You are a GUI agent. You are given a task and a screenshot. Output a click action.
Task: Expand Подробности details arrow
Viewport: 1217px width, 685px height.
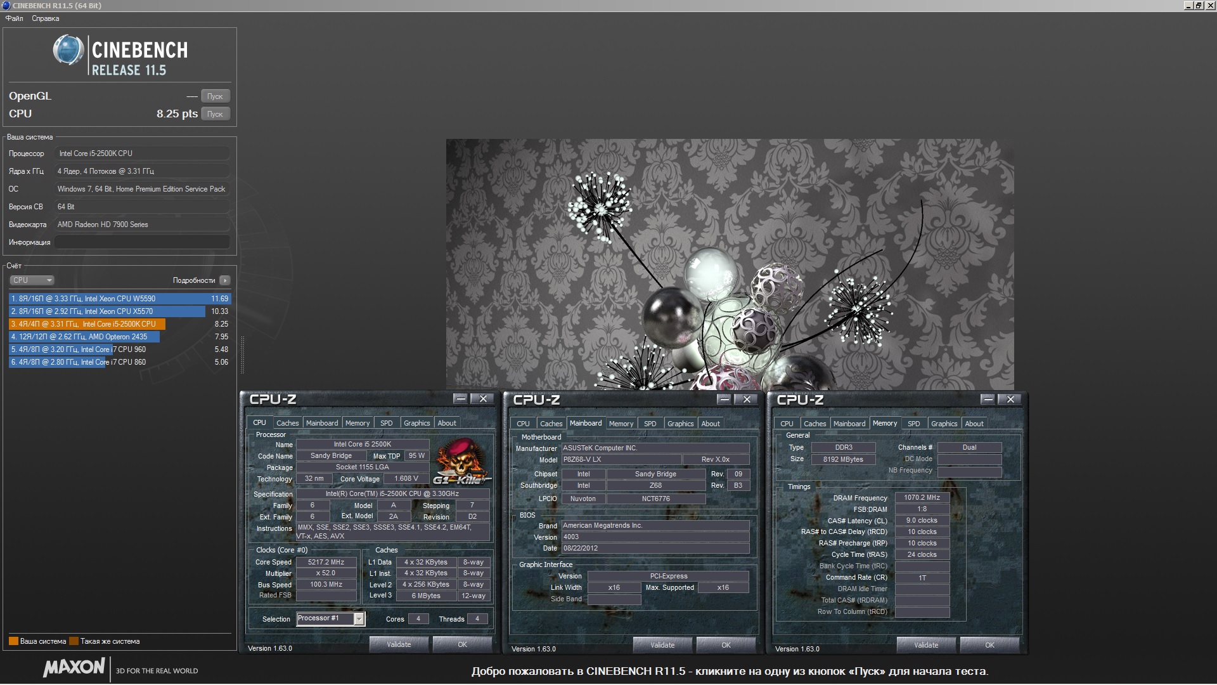pos(225,280)
